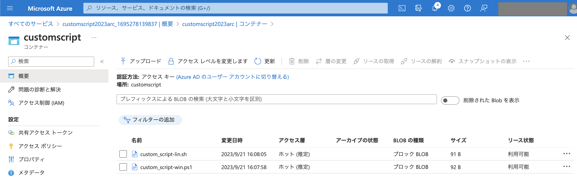The image size is (577, 177).
Task: Click リースの取得 toolbar button
Action: [x=373, y=61]
